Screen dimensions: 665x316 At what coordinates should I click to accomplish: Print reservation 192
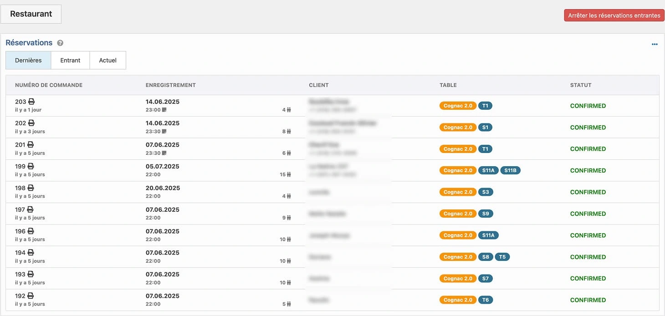(x=30, y=296)
